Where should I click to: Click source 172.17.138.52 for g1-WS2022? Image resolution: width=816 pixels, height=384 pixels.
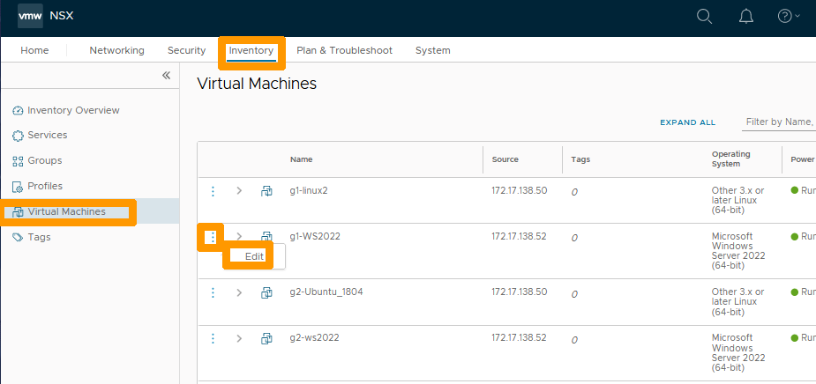pyautogui.click(x=519, y=236)
